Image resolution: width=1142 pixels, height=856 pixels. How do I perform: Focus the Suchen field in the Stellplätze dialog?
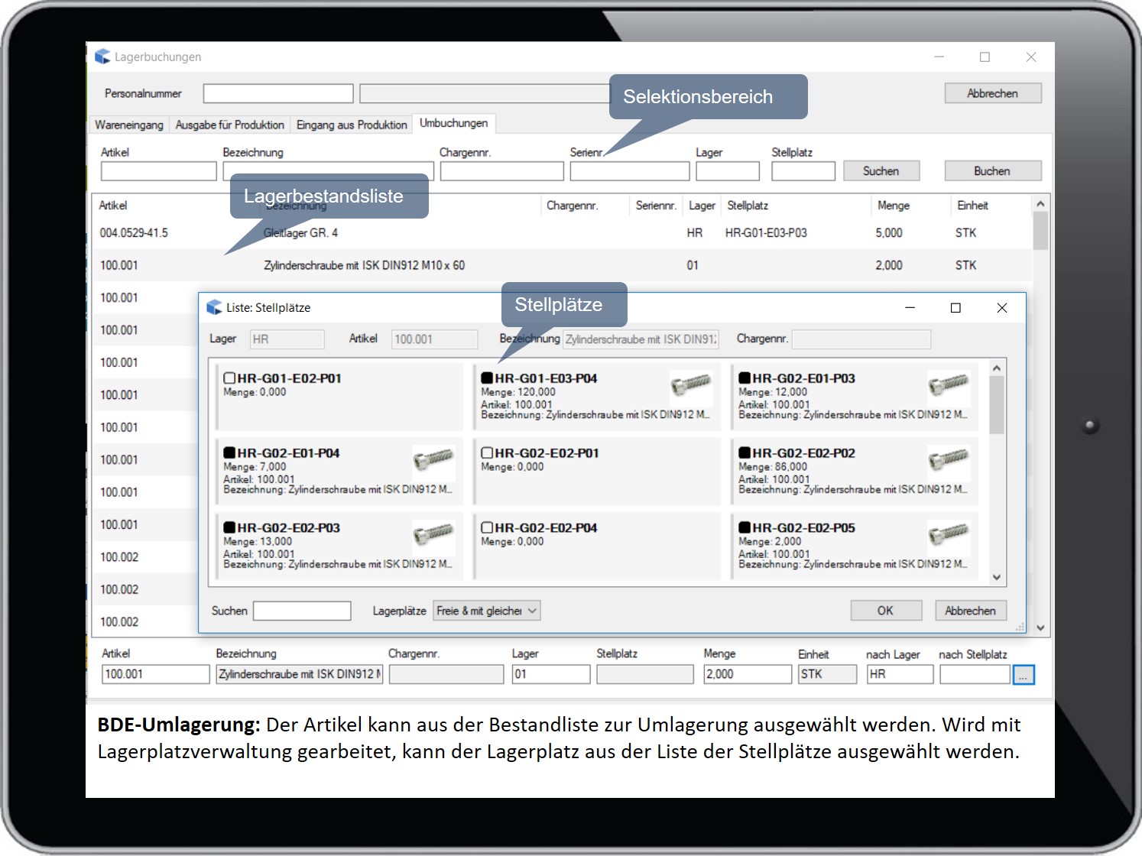(302, 611)
